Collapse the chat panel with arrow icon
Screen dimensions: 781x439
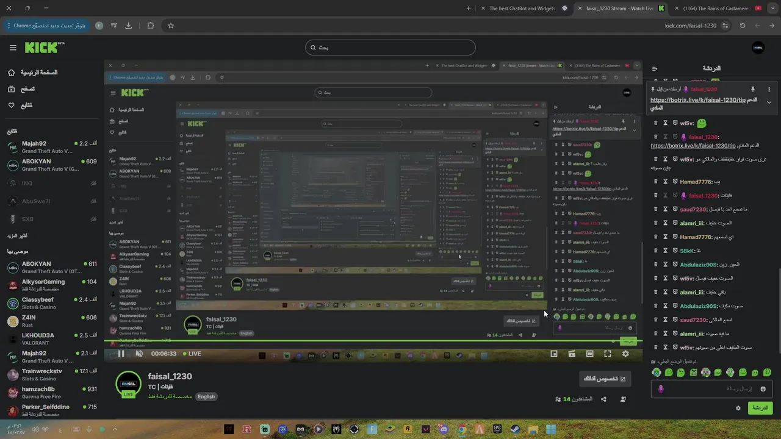(x=655, y=69)
